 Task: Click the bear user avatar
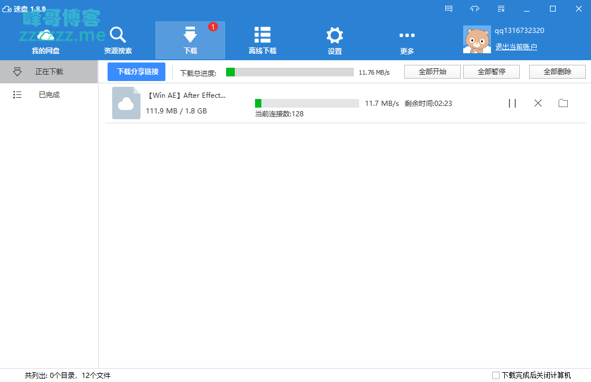477,40
